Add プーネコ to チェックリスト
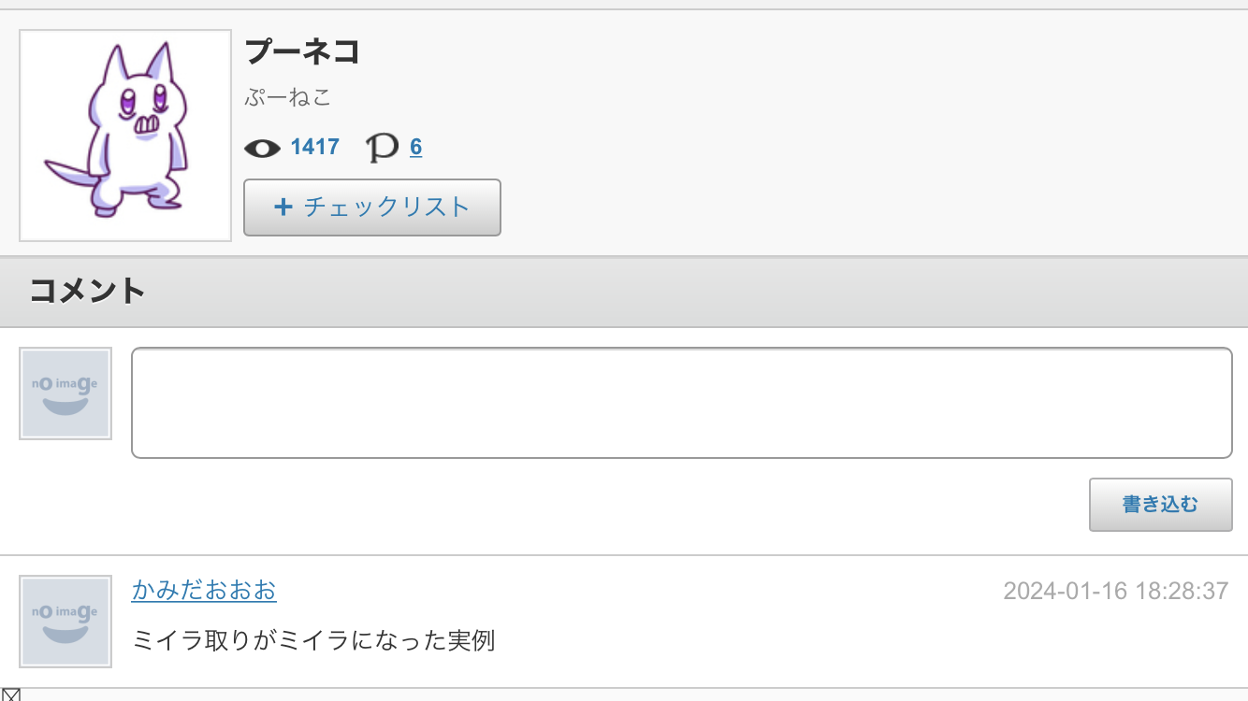The height and width of the screenshot is (701, 1248). 372,207
